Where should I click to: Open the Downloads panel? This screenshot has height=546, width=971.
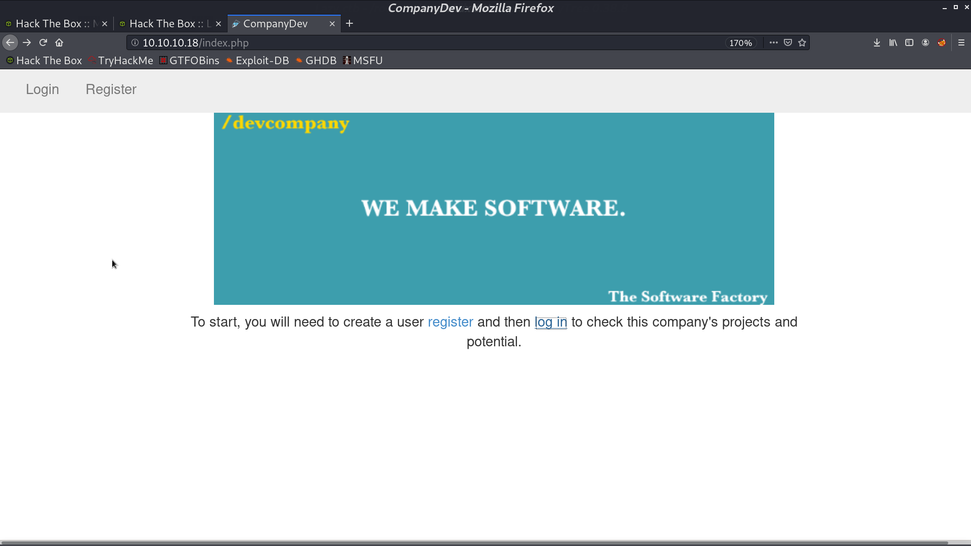pyautogui.click(x=877, y=43)
